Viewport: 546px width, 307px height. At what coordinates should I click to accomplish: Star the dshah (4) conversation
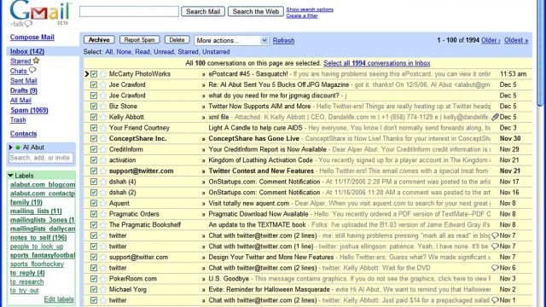tap(103, 182)
